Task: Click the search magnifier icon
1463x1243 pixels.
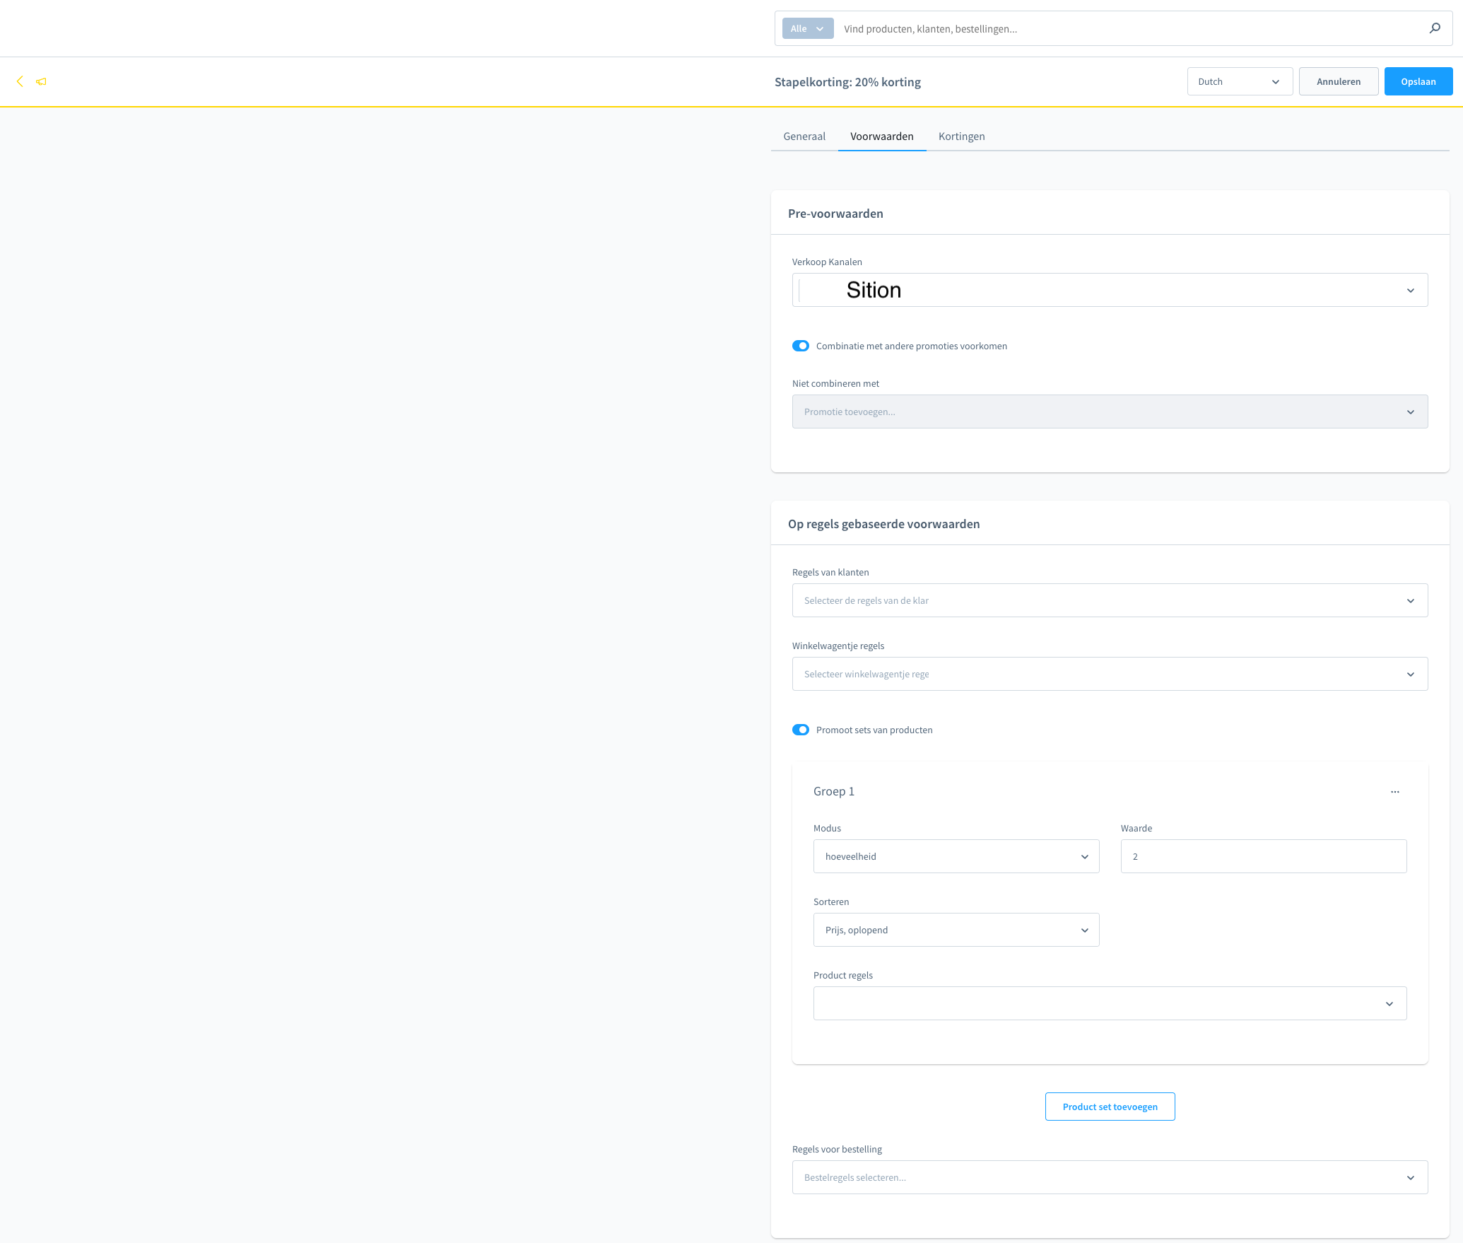Action: (1434, 28)
